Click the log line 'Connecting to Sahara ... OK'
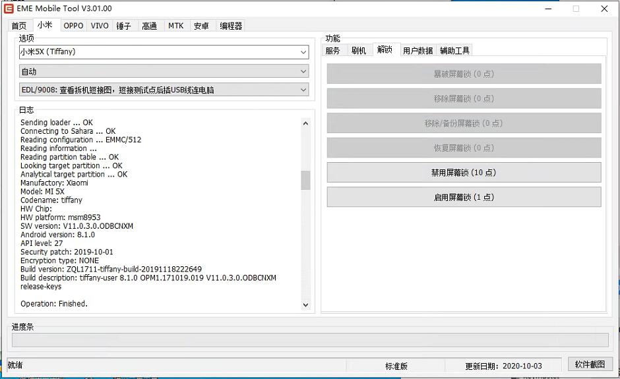620x379 pixels. pyautogui.click(x=68, y=131)
